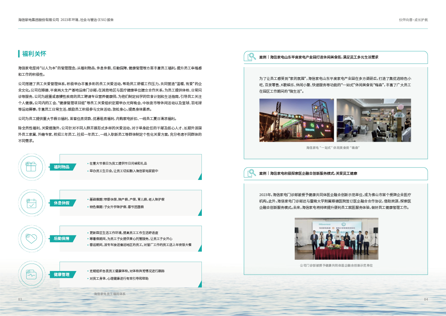Click the health monitor icon beside 健康管理
Image resolution: width=446 pixels, height=316 pixels.
(x=31, y=274)
